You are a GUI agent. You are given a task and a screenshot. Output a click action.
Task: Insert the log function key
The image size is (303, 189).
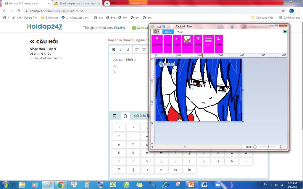175,170
